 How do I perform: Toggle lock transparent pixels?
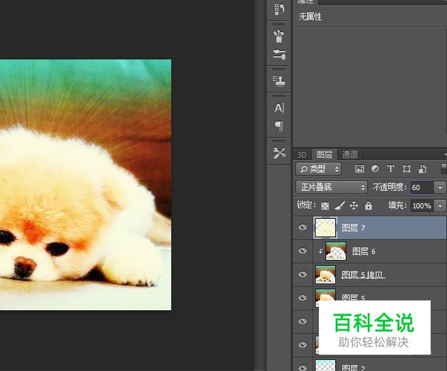point(325,206)
